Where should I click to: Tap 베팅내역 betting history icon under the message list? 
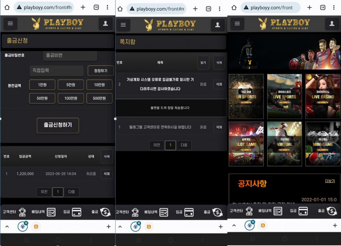pyautogui.click(x=164, y=212)
